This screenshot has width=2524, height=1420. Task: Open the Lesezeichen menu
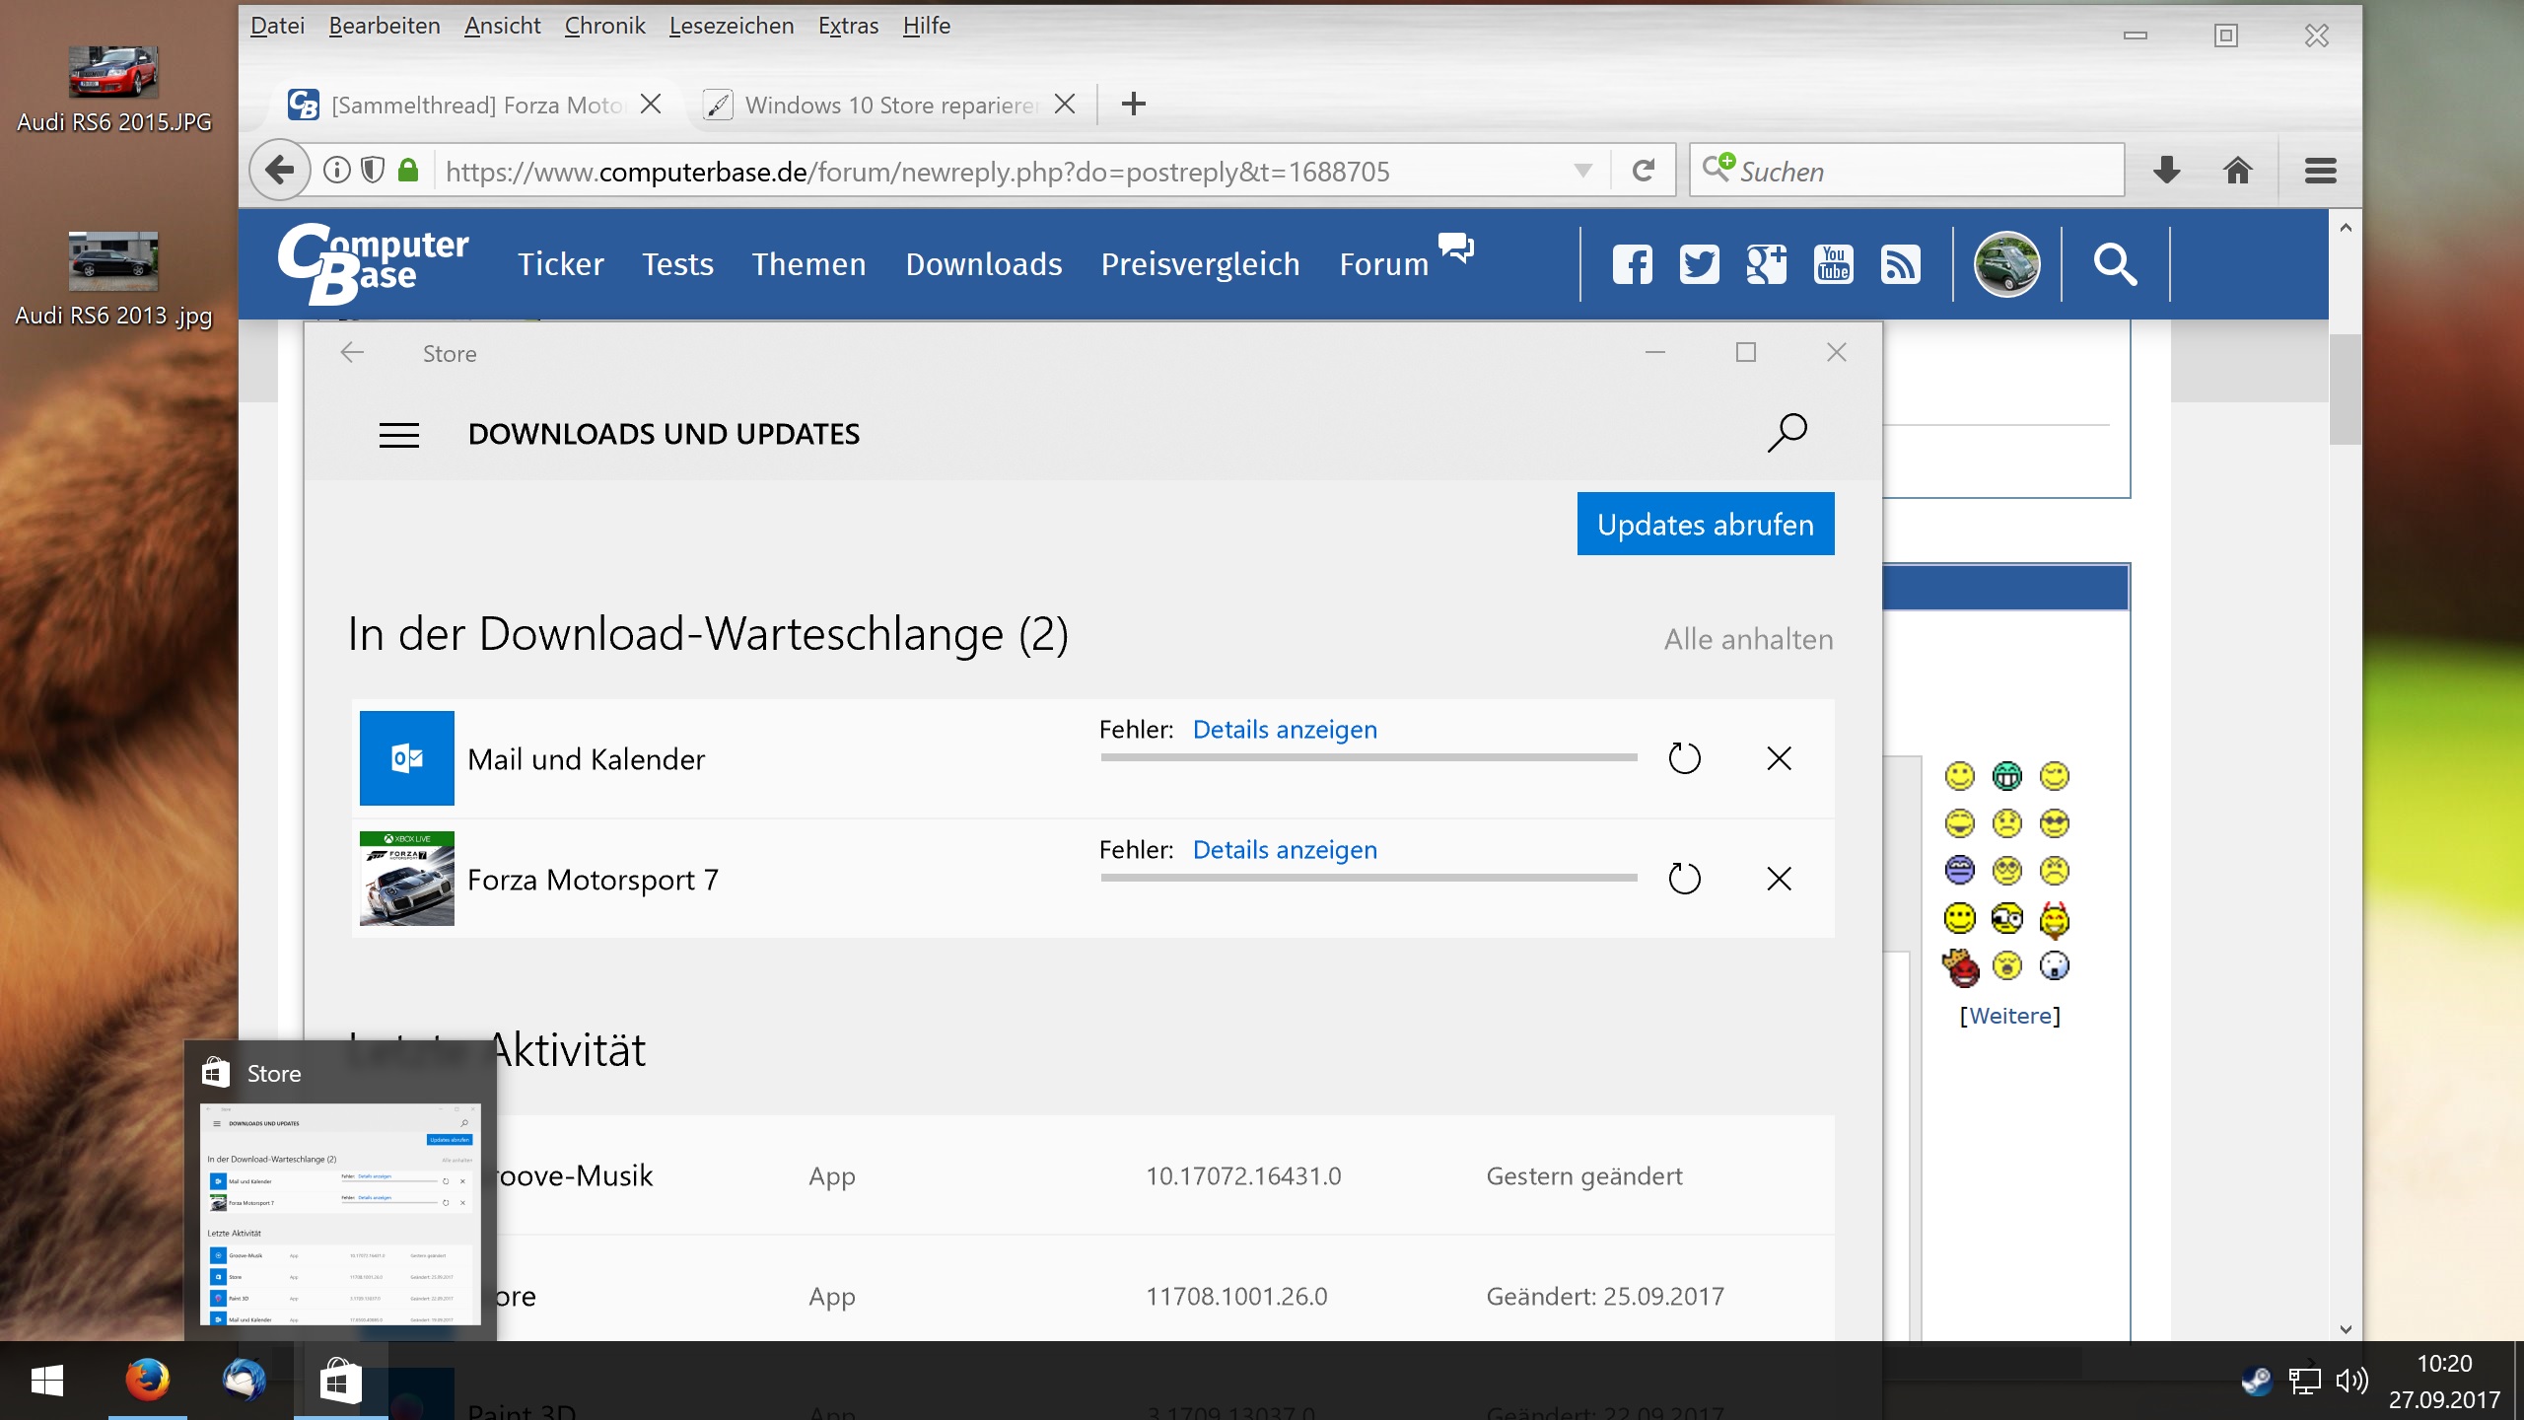tap(731, 26)
